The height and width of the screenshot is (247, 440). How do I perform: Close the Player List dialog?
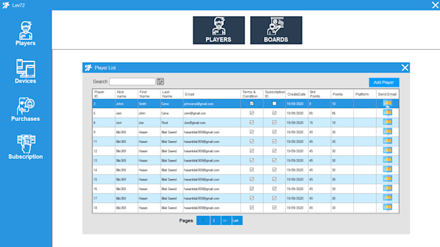tap(404, 67)
